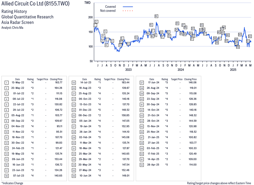The image size is (254, 185).
Task: Click the blue Covered legend line
Action: tap(128, 7)
